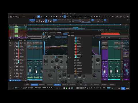Open the home Start page icon
This screenshot has height=103, width=138.
pos(124,17)
